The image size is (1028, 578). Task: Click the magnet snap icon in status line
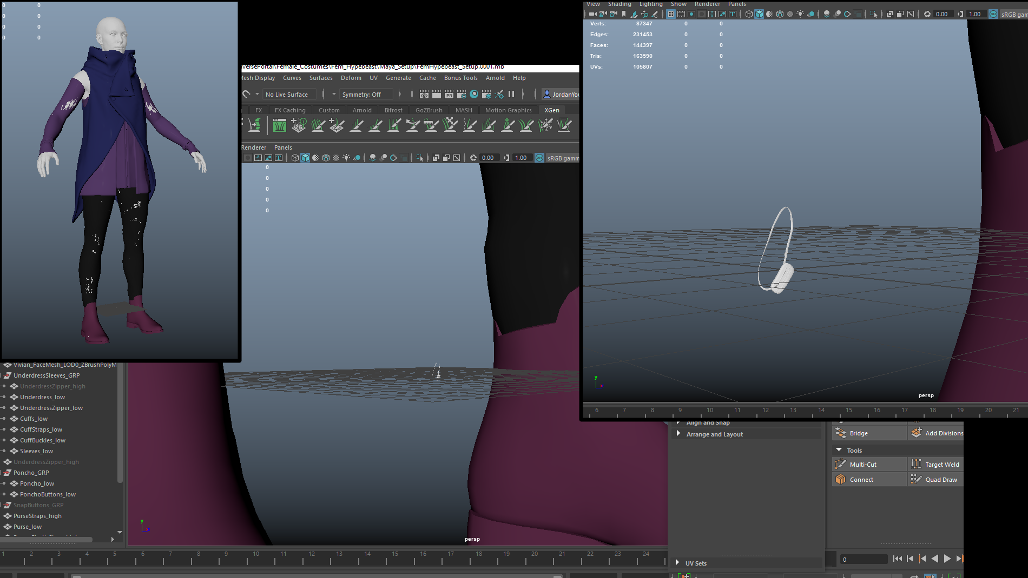tap(246, 95)
